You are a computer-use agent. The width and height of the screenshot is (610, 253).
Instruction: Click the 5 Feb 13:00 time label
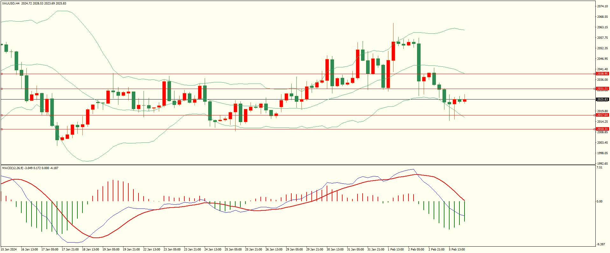457,250
